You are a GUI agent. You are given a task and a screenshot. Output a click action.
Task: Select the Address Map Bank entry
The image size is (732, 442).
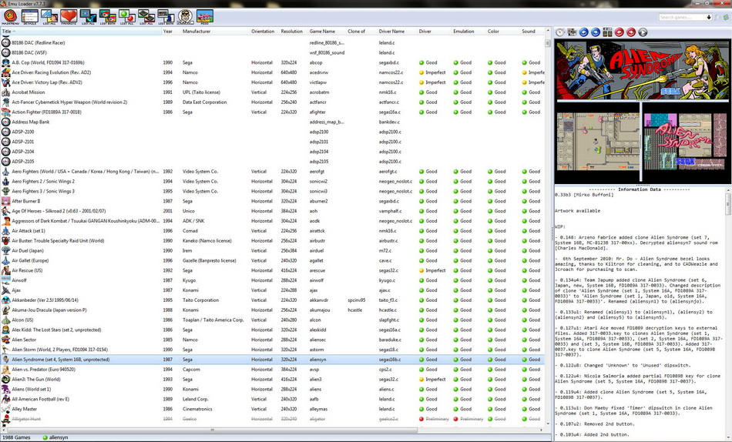pyautogui.click(x=272, y=122)
